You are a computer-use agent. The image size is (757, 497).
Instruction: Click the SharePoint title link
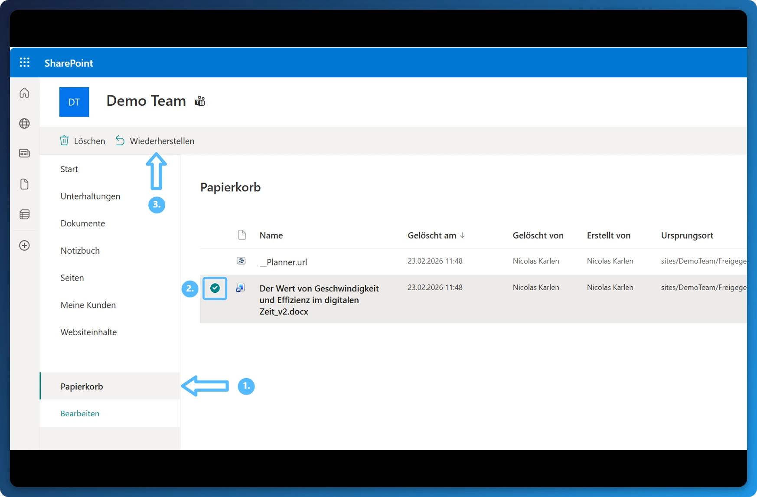click(x=69, y=63)
